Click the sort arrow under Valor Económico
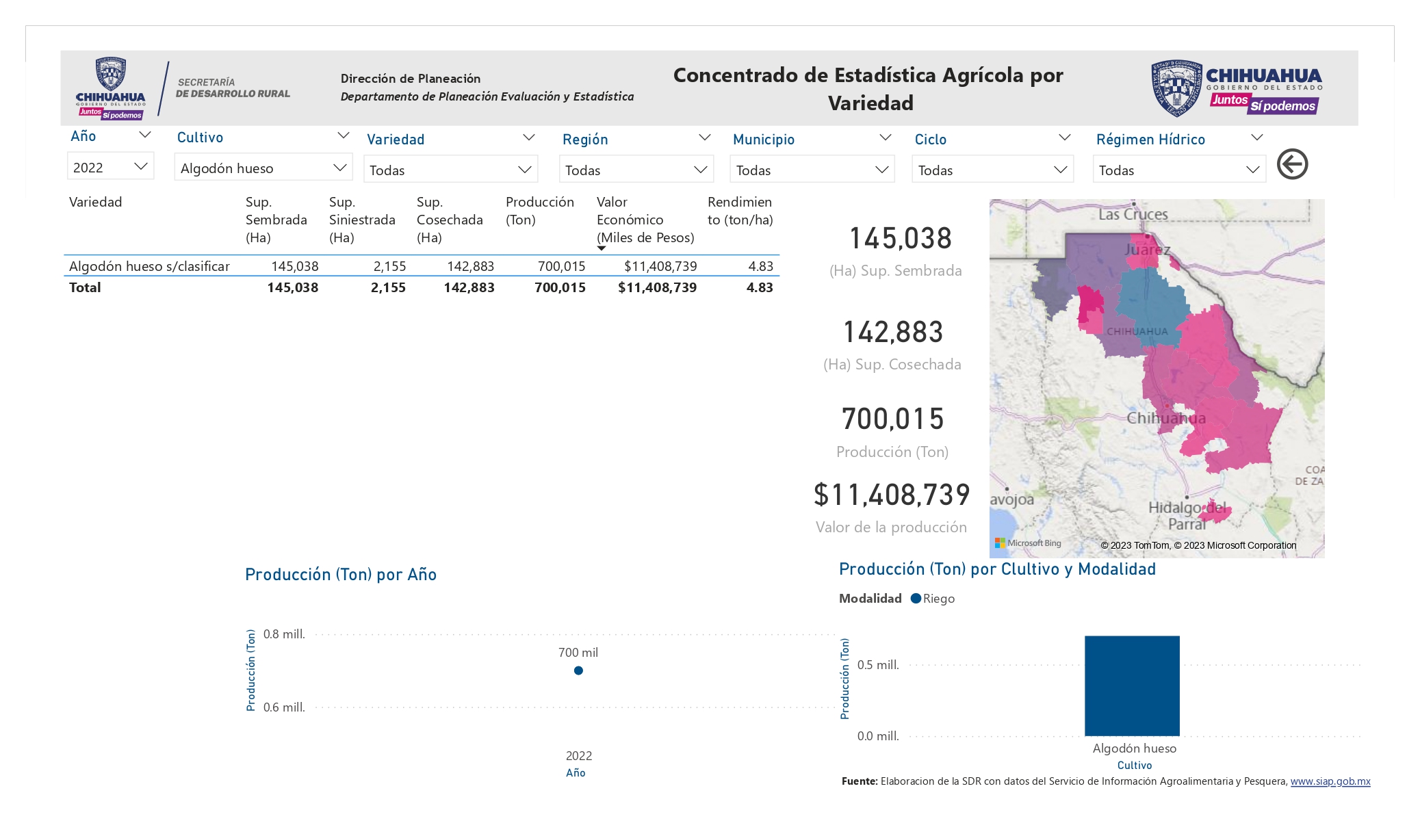1420x821 pixels. coord(602,248)
